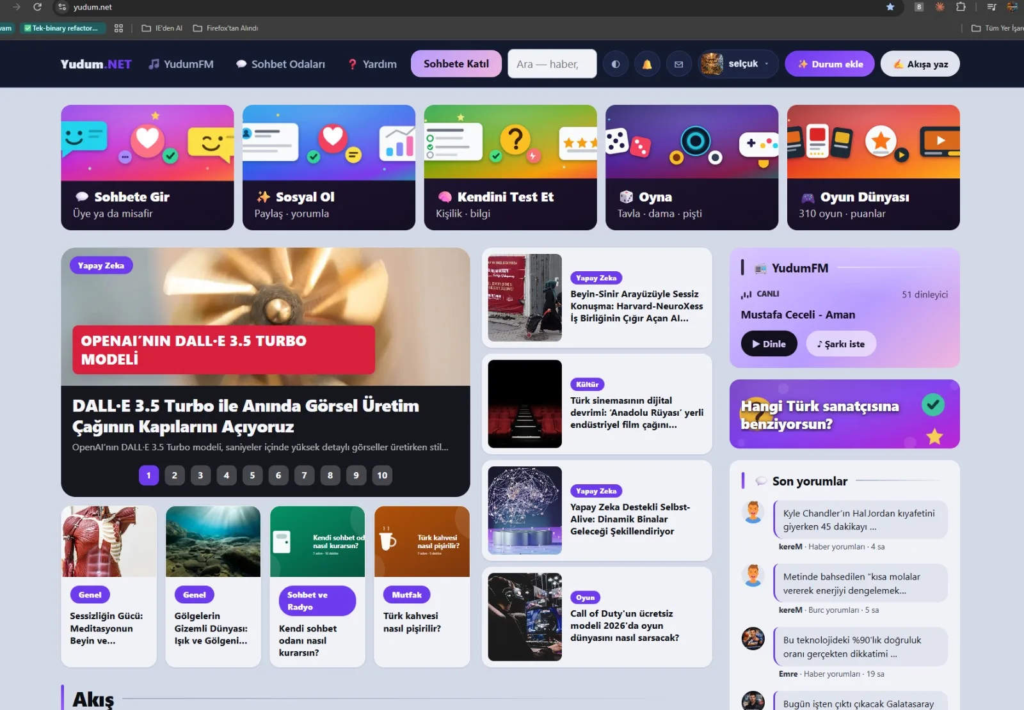Toggle dark/light theme in the navbar

616,64
